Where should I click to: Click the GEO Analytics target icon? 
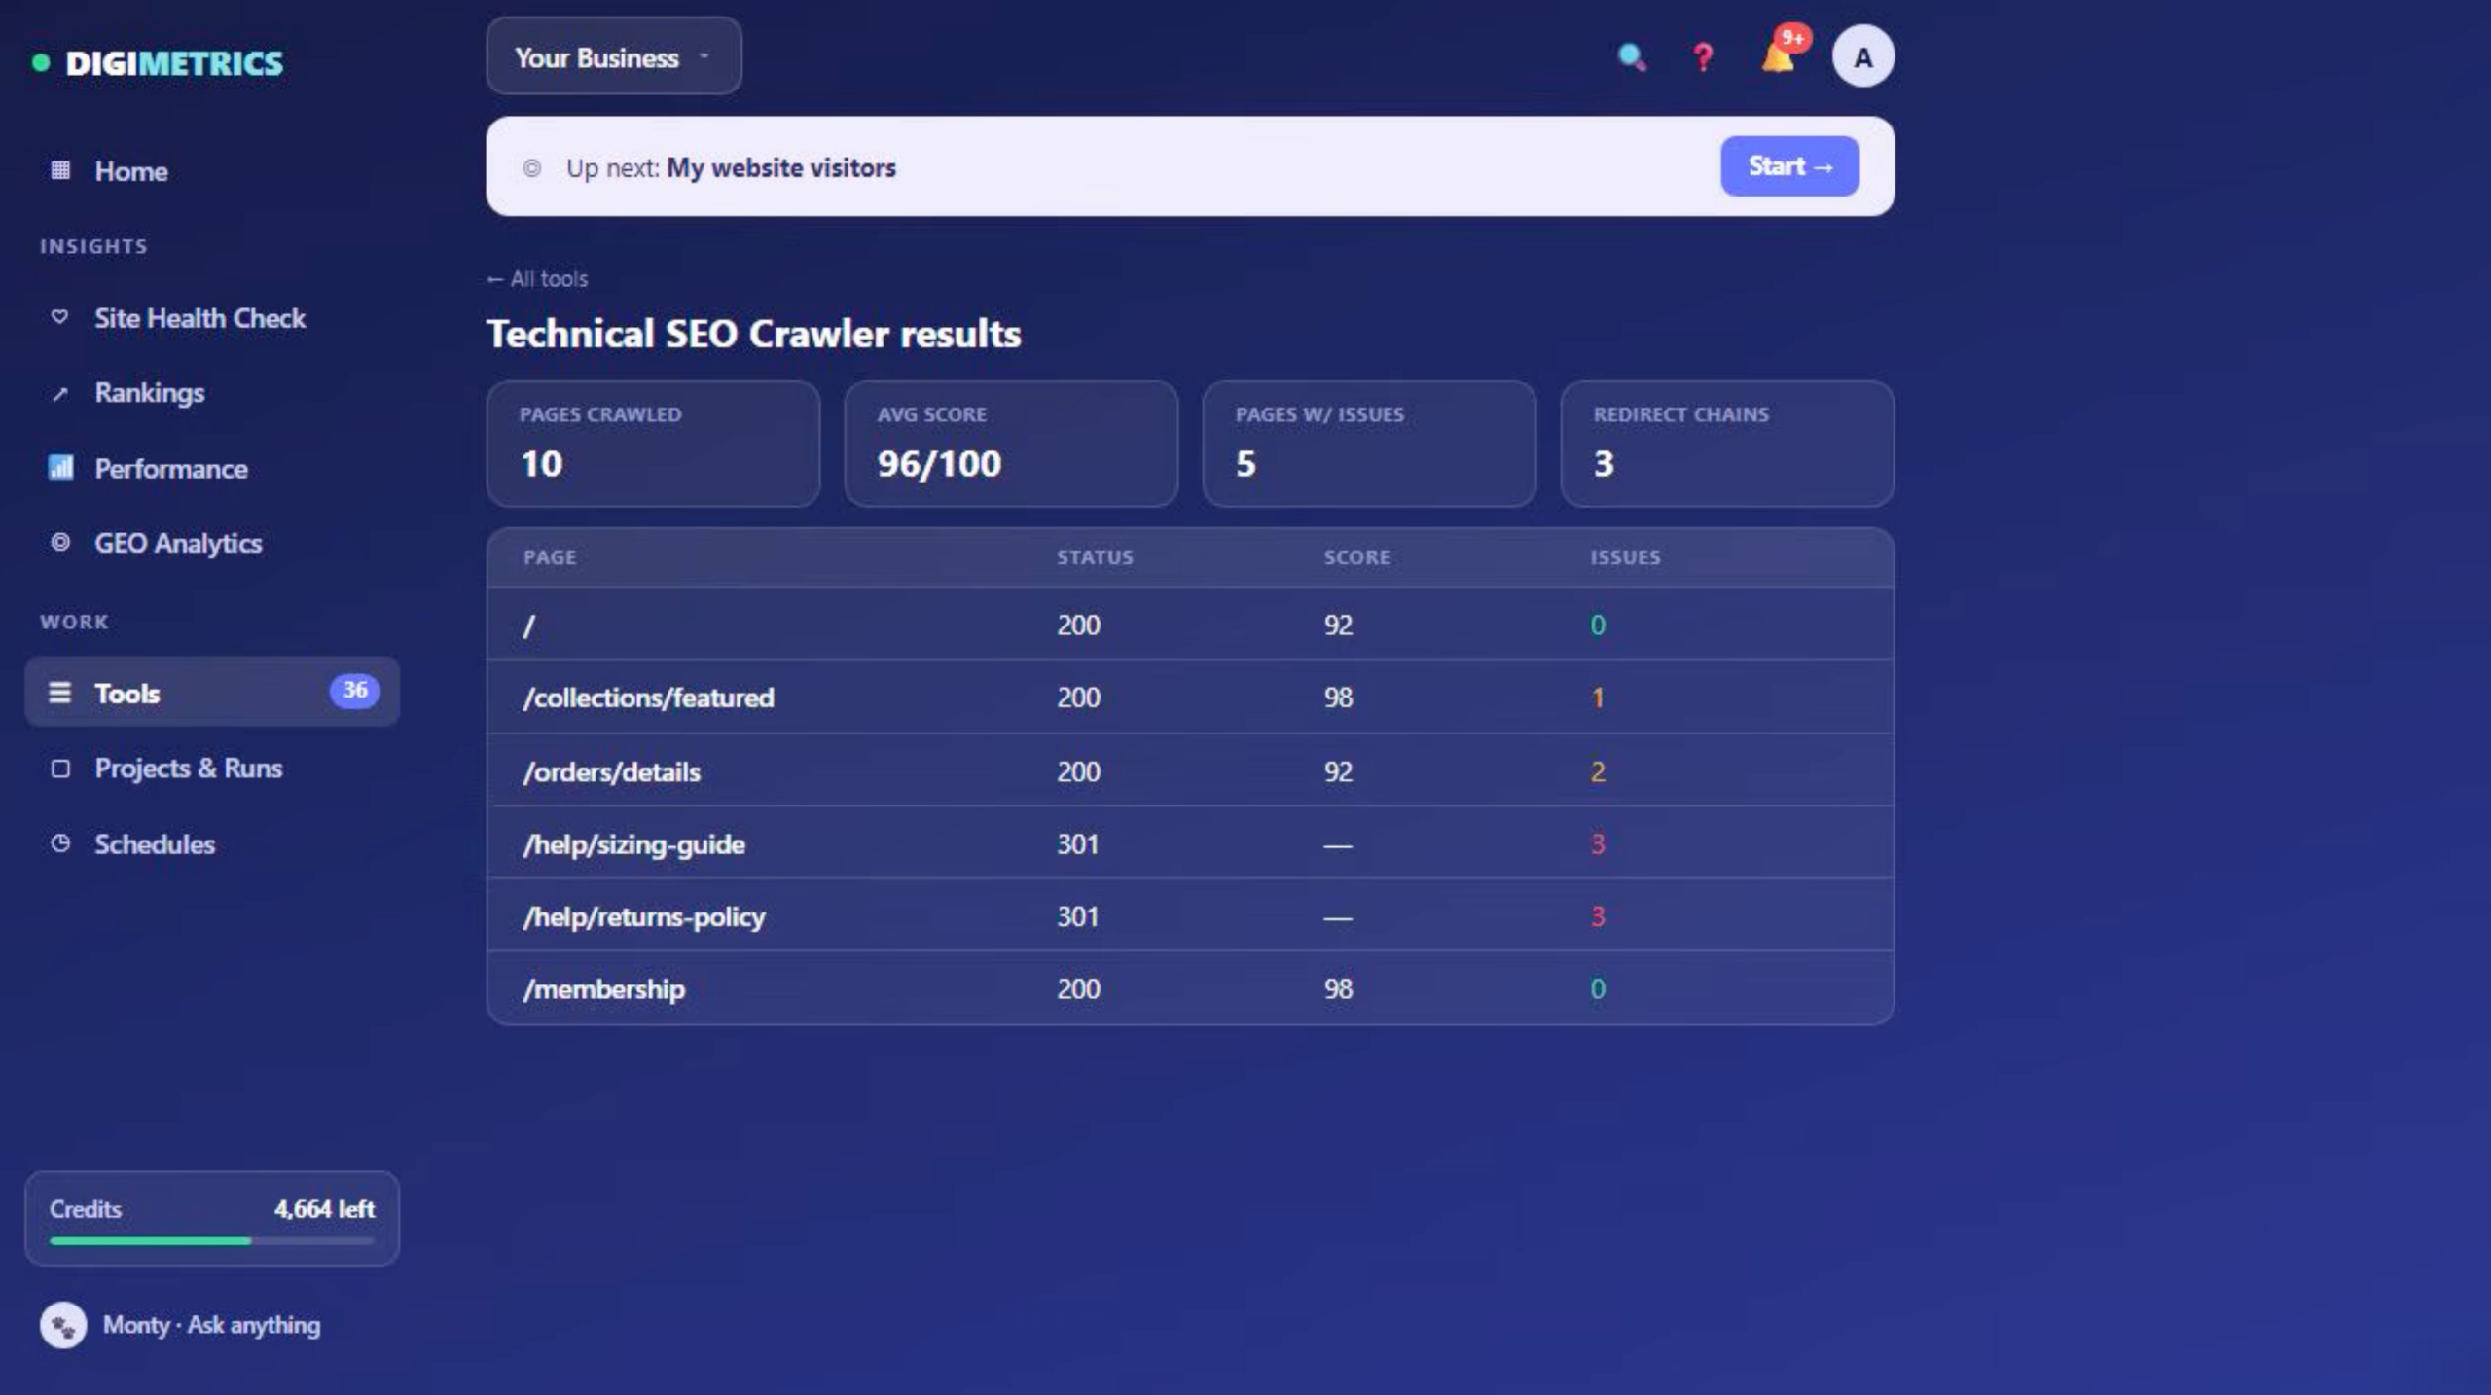60,542
